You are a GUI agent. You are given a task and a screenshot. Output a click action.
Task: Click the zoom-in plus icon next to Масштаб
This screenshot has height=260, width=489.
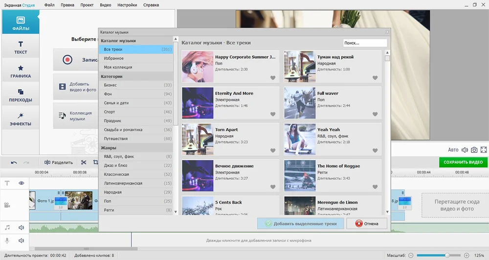(467, 256)
